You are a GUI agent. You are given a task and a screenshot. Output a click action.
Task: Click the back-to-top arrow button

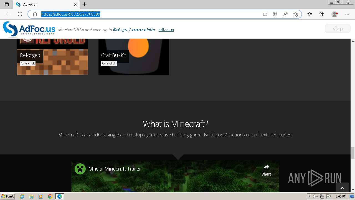point(342,188)
